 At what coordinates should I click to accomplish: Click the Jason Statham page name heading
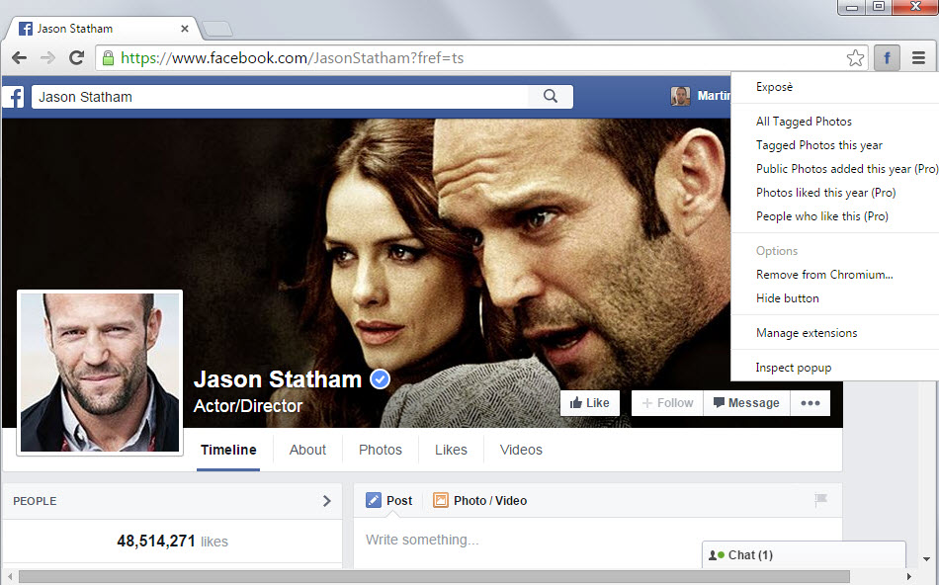pos(278,379)
